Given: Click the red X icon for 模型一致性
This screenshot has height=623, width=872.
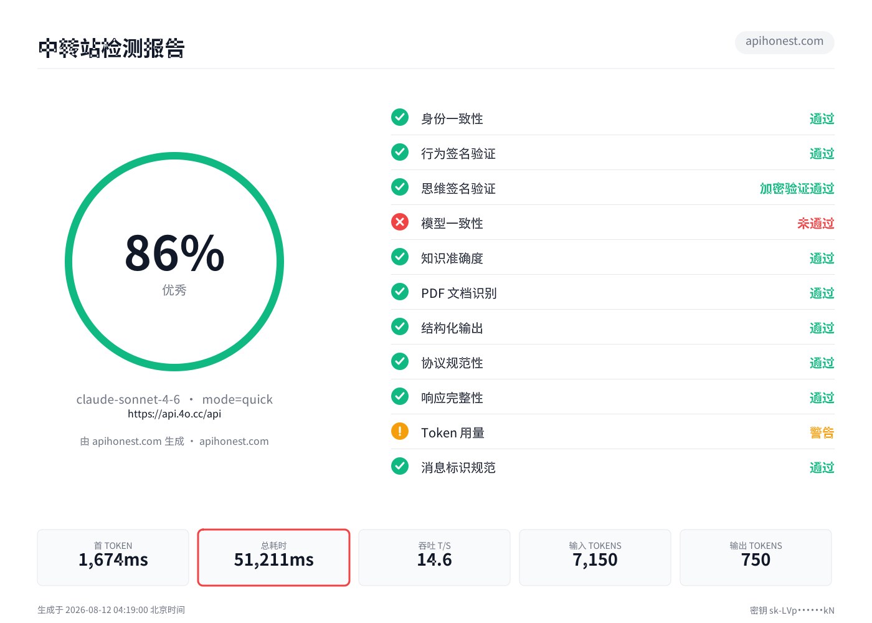Looking at the screenshot, I should click(400, 222).
